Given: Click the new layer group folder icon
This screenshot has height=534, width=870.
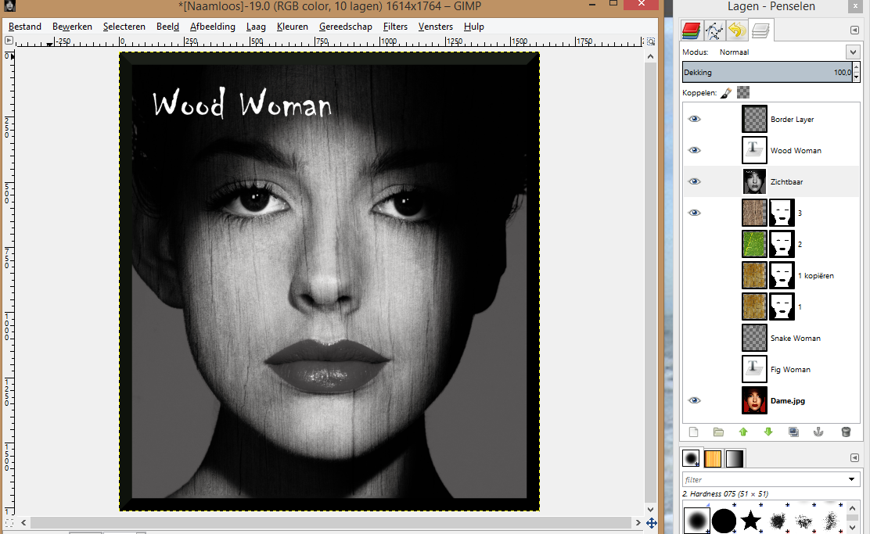Looking at the screenshot, I should point(718,432).
